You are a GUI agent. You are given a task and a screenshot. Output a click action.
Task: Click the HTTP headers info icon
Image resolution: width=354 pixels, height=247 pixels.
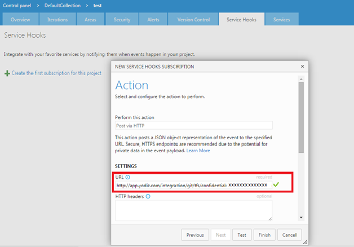(x=148, y=197)
